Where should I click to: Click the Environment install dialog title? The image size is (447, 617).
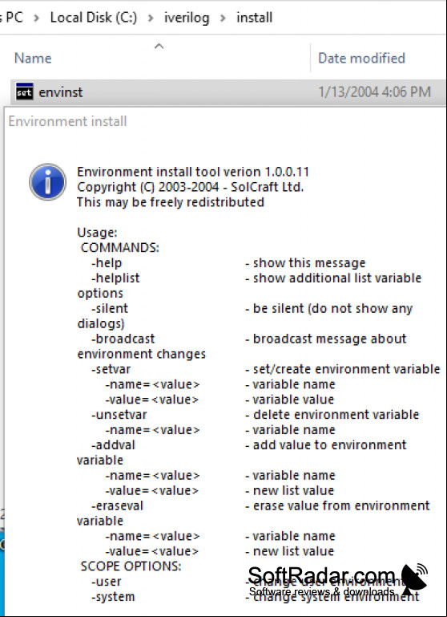point(67,121)
